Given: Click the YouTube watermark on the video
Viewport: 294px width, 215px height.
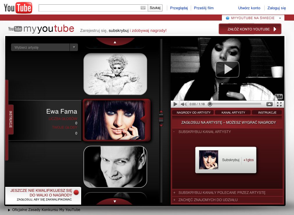Looking at the screenshot, I should [x=279, y=96].
